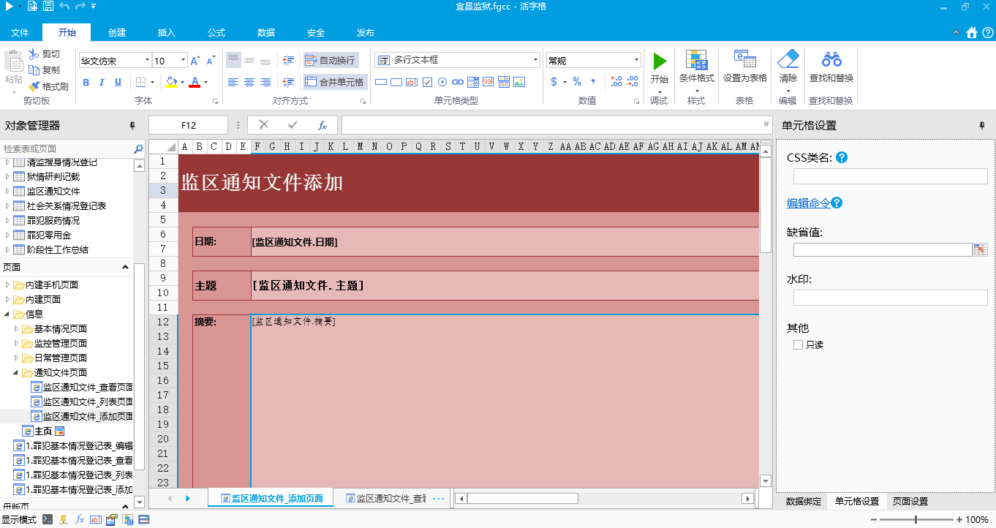Expand the 基本情况页面 folder
996x528 pixels.
[x=18, y=328]
